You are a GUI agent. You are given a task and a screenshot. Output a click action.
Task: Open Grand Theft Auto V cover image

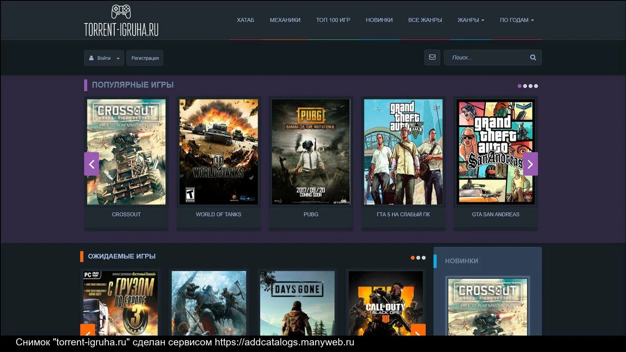(403, 152)
